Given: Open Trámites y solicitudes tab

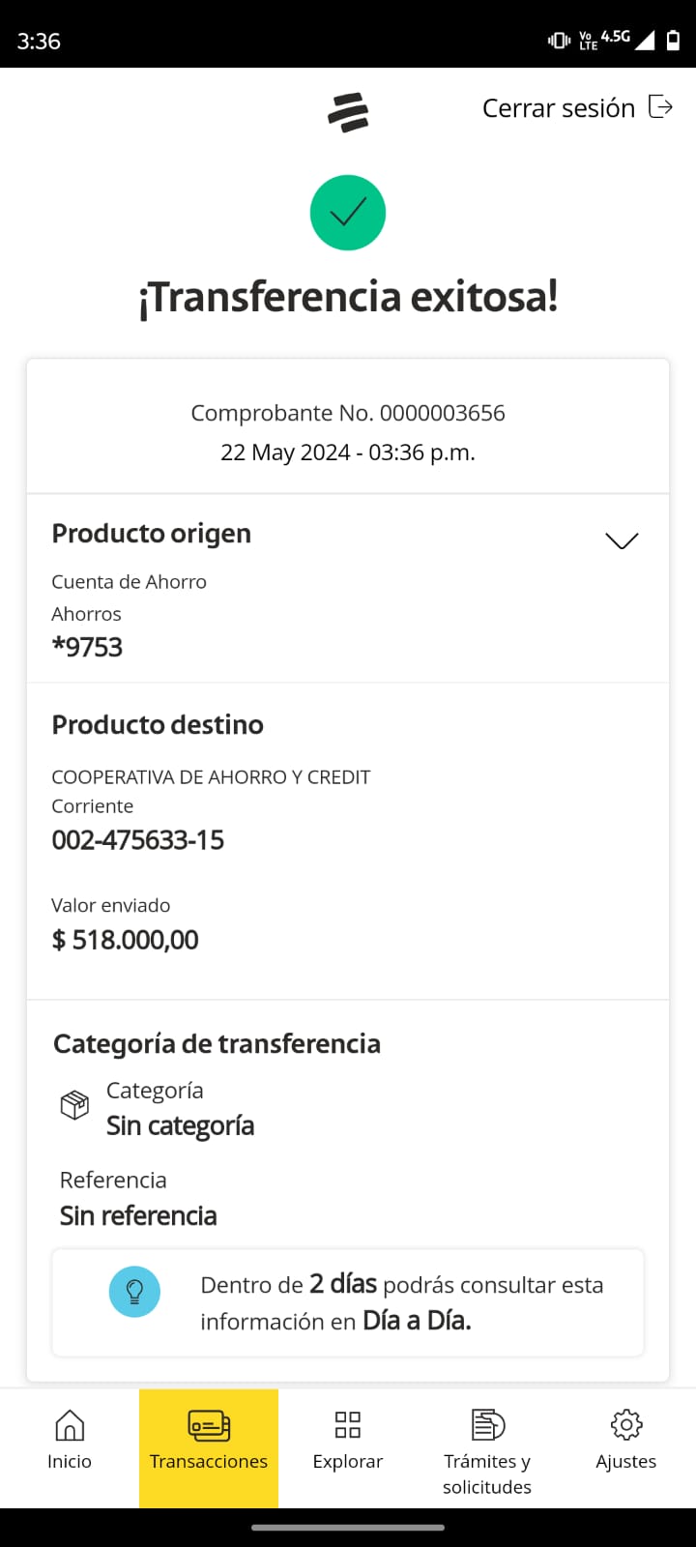Looking at the screenshot, I should point(487,1447).
